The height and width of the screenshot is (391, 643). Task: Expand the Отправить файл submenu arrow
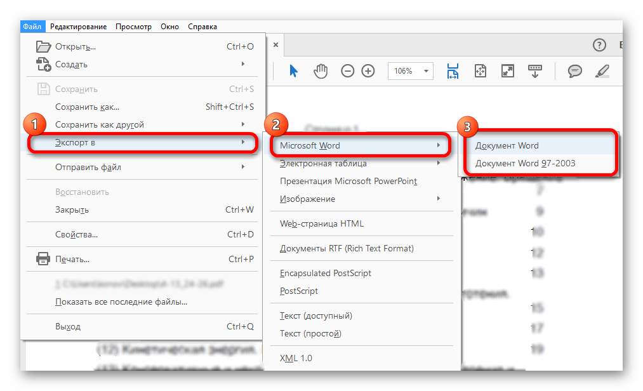(243, 166)
